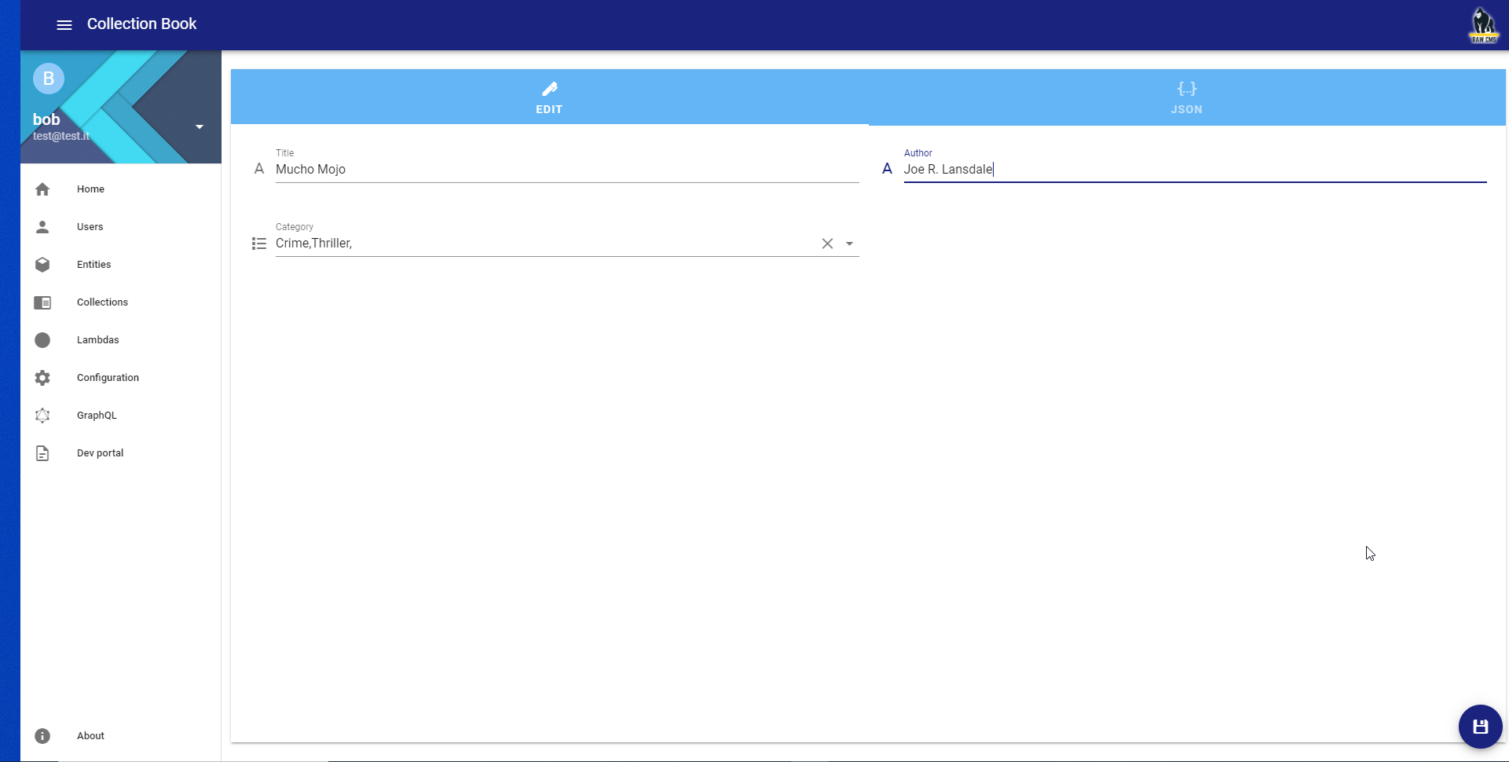
Task: Click the Title text input field
Action: pos(567,170)
